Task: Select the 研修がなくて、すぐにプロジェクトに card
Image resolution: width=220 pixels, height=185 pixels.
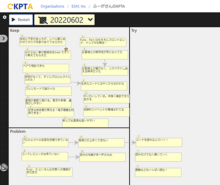Action: click(47, 79)
